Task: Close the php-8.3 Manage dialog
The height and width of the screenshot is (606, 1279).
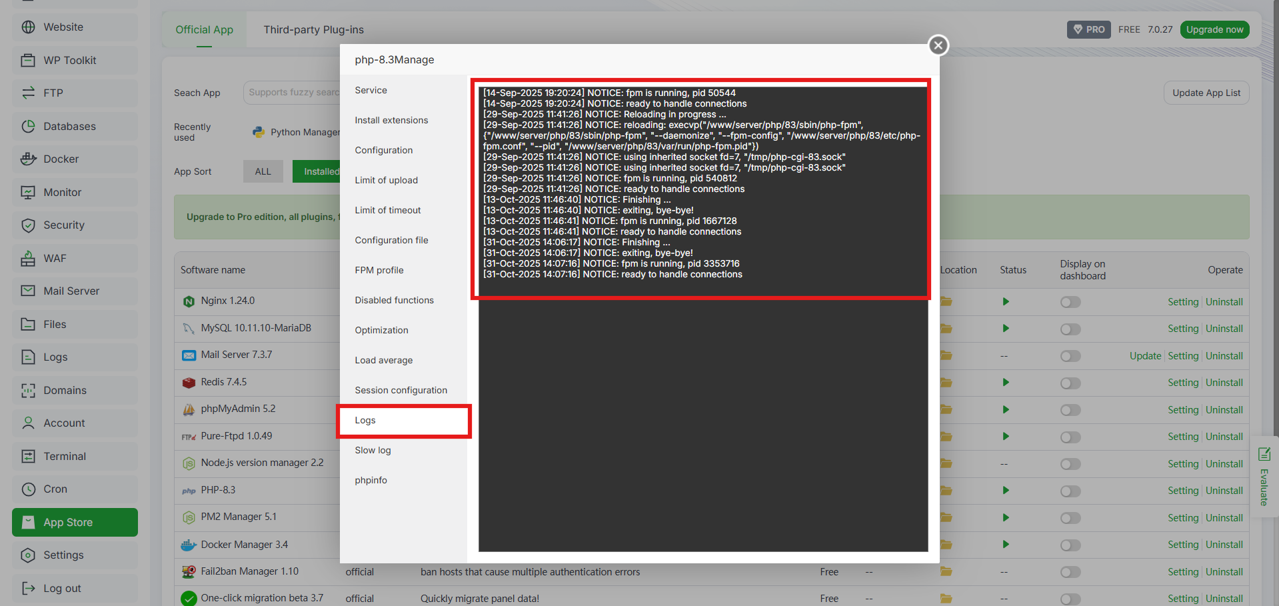Action: (x=938, y=45)
